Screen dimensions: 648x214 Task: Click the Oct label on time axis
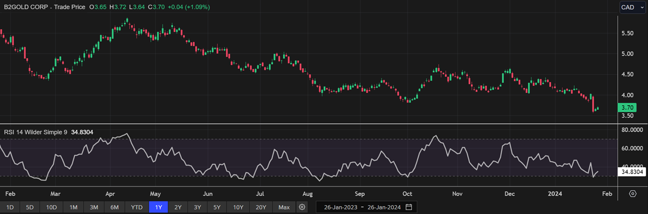pyautogui.click(x=408, y=194)
